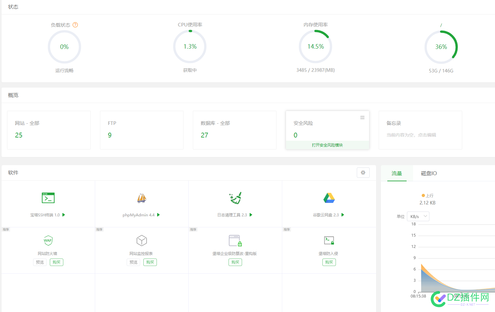
Task: Buy the 堡塔防入侵 plugin
Action: coord(329,262)
